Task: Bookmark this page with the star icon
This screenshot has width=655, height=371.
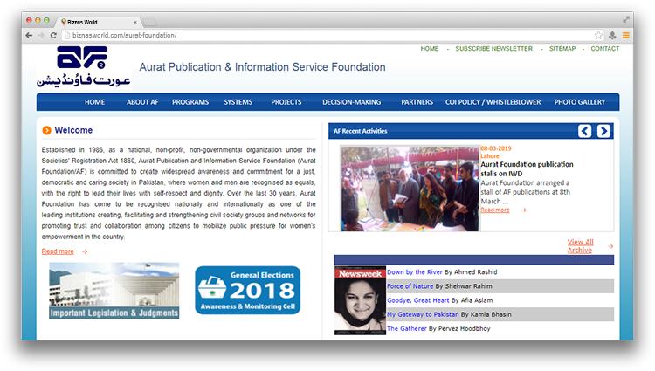Action: tap(598, 35)
